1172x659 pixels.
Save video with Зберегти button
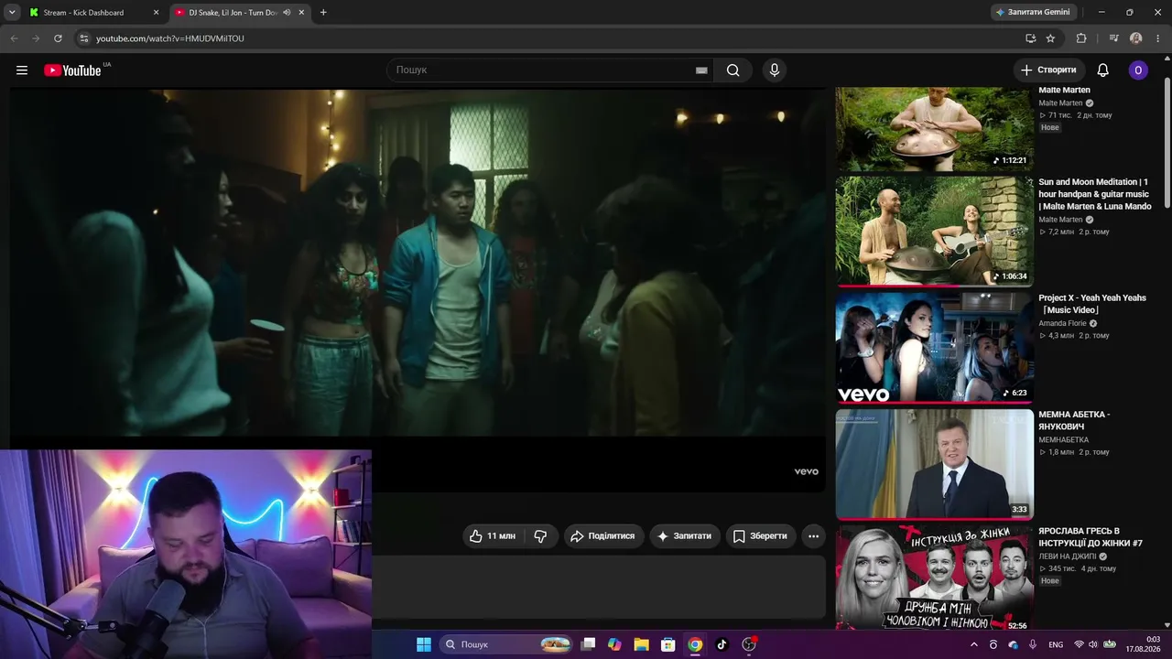(x=760, y=536)
